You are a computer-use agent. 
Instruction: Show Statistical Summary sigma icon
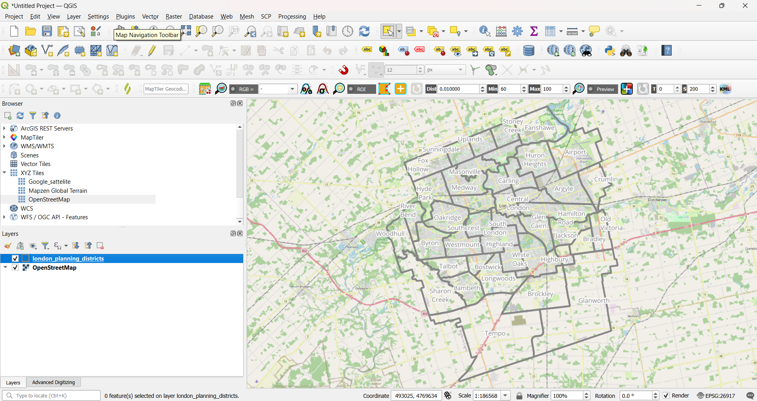pyautogui.click(x=534, y=31)
